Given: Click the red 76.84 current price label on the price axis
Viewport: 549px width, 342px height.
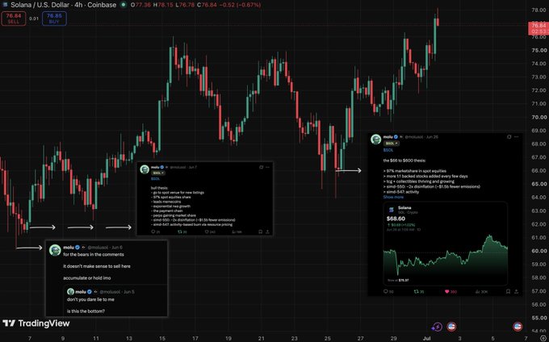Looking at the screenshot, I should tap(539, 28).
